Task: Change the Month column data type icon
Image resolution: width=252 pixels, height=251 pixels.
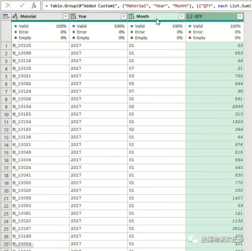Action: [x=131, y=16]
